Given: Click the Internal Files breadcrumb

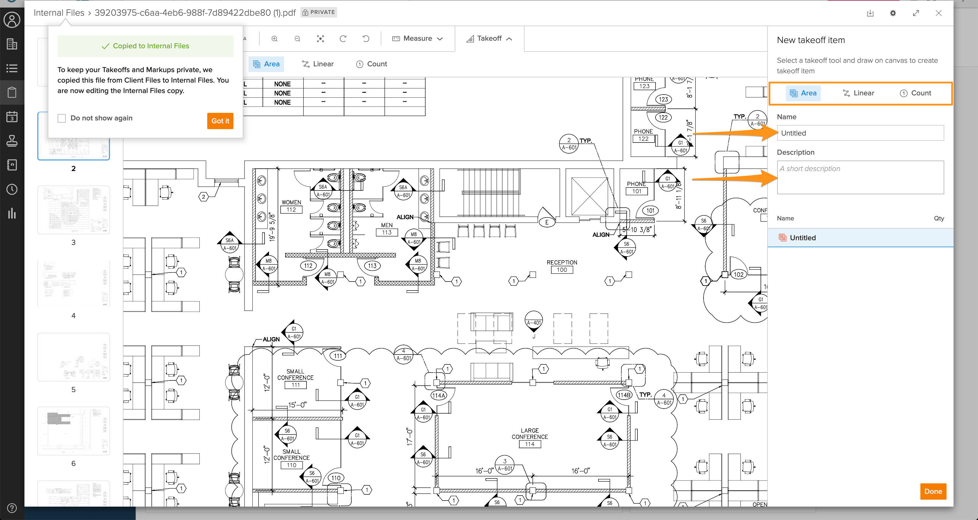Looking at the screenshot, I should 59,13.
